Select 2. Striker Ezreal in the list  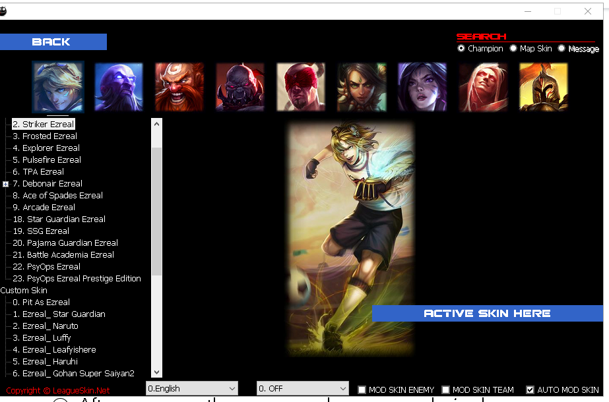coord(43,124)
